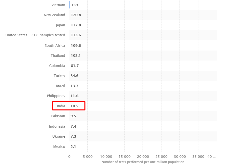Click the Vietnam value 159
This screenshot has height=166, width=231.
click(x=74, y=5)
